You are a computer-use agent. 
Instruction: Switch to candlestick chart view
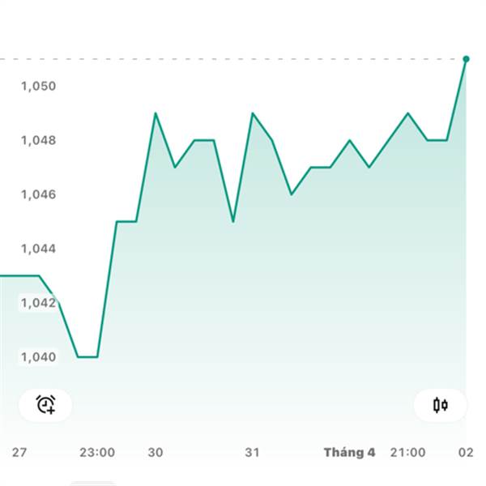(440, 404)
